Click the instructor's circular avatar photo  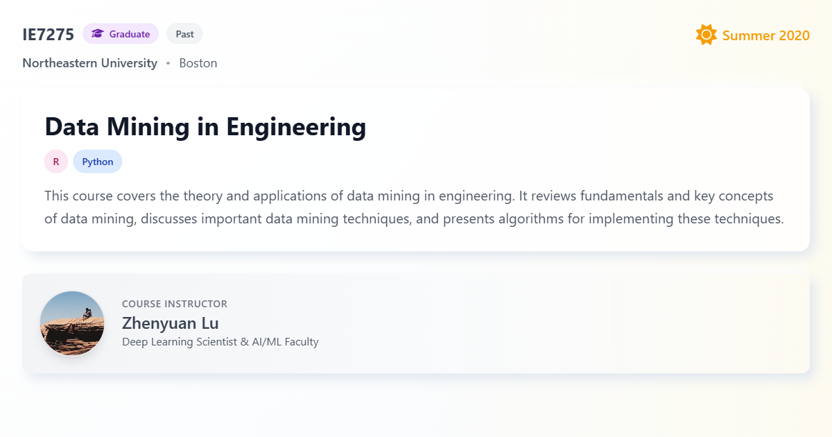pyautogui.click(x=72, y=323)
